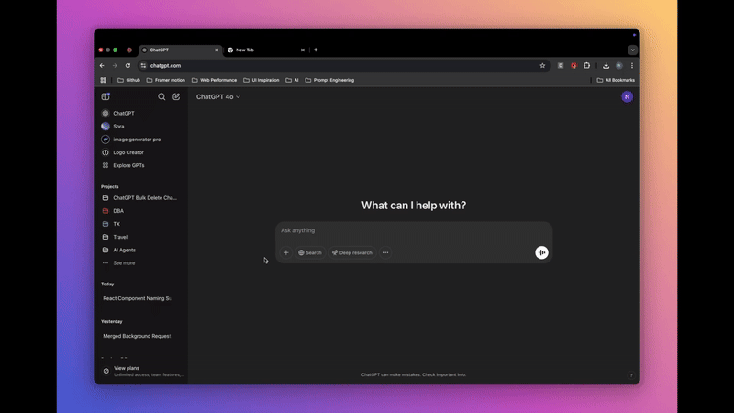The width and height of the screenshot is (734, 413).
Task: Toggle the ChatGPT sidebar panel icon
Action: pos(106,96)
